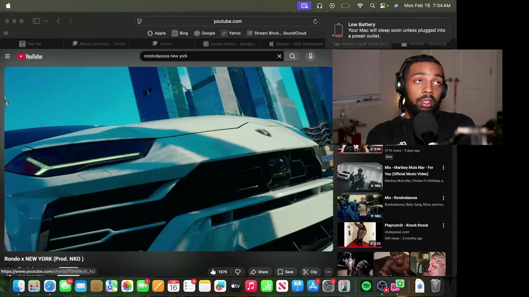The height and width of the screenshot is (297, 529).
Task: Open Spotlight search in menu bar
Action: [x=372, y=6]
